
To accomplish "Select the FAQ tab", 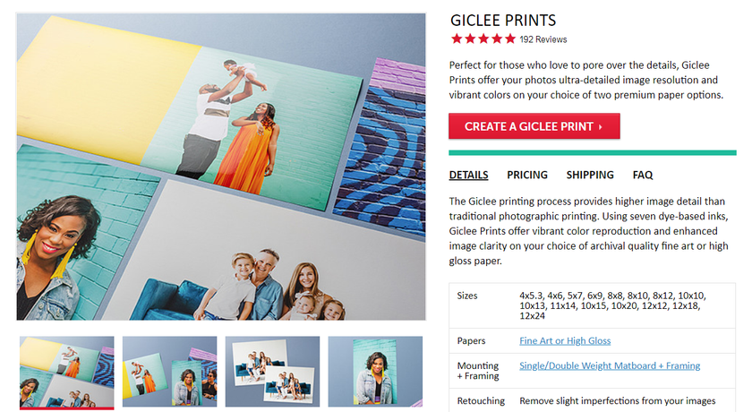I will (643, 175).
